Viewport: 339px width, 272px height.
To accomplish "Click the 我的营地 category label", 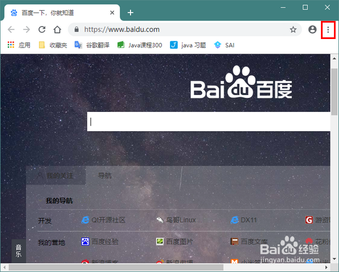I will pyautogui.click(x=51, y=243).
